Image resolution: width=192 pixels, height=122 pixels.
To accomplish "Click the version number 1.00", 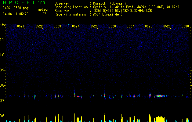I will pyautogui.click(x=42, y=2).
